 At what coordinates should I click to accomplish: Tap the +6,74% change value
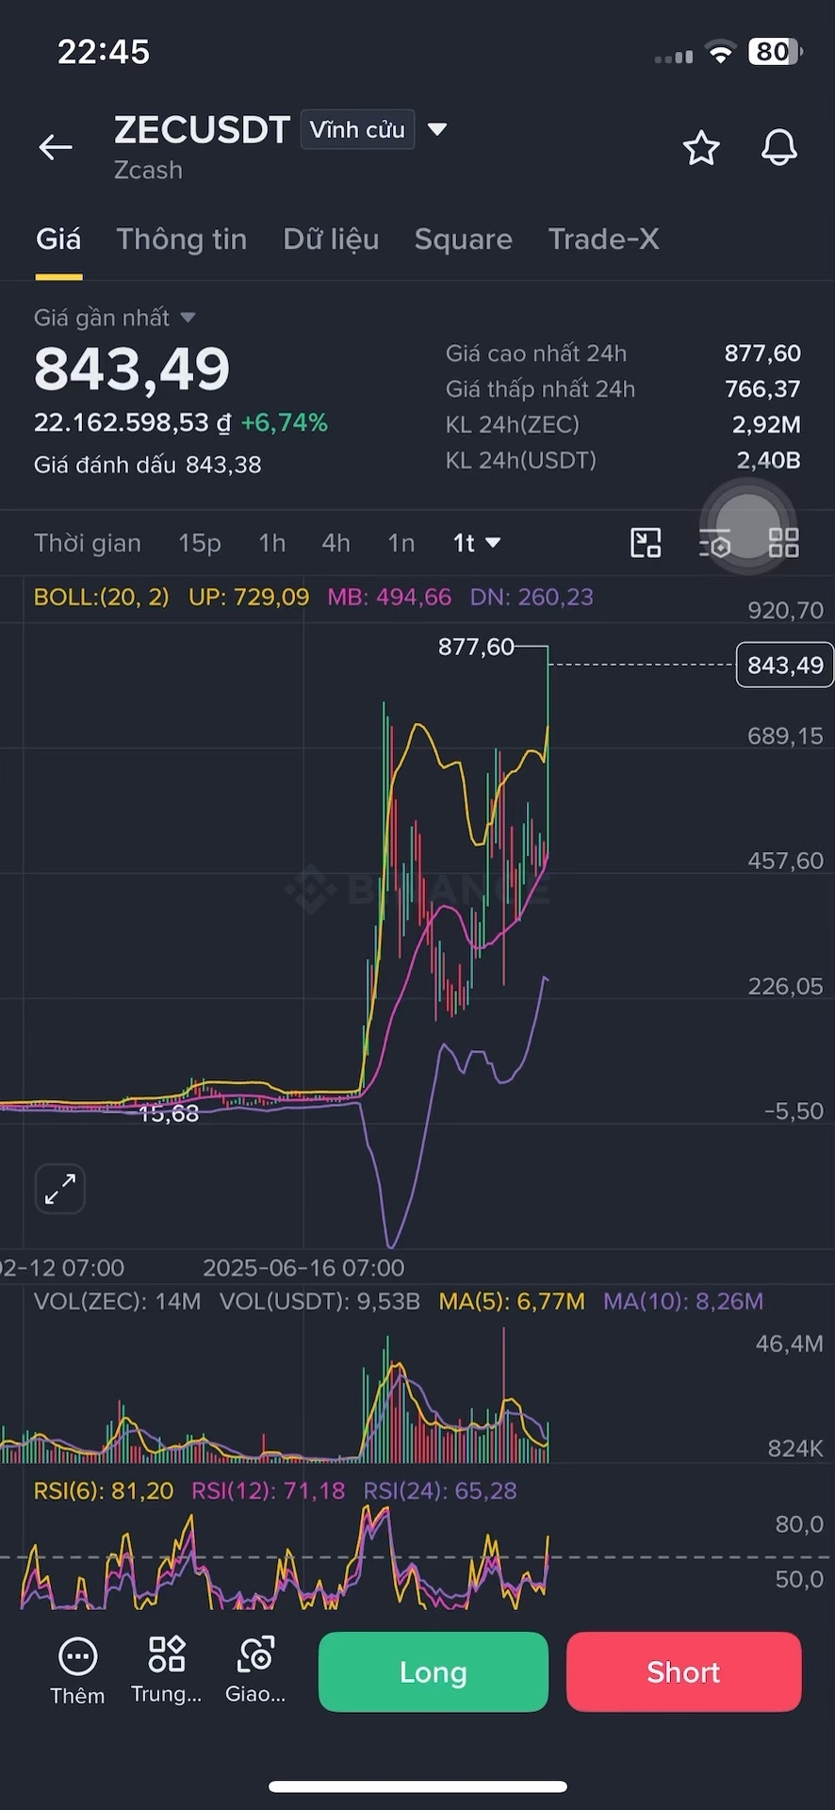[x=285, y=422]
